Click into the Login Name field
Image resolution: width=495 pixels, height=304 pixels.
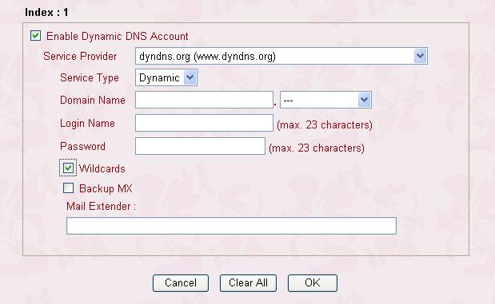[x=204, y=123]
